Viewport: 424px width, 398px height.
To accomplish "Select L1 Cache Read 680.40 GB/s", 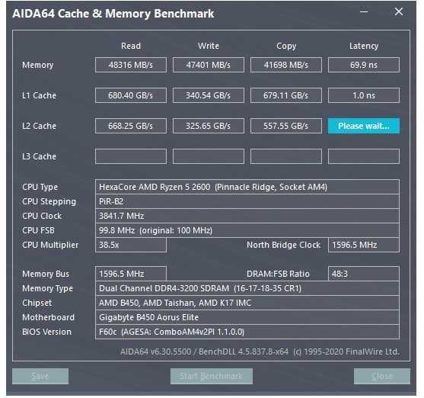I will click(131, 95).
